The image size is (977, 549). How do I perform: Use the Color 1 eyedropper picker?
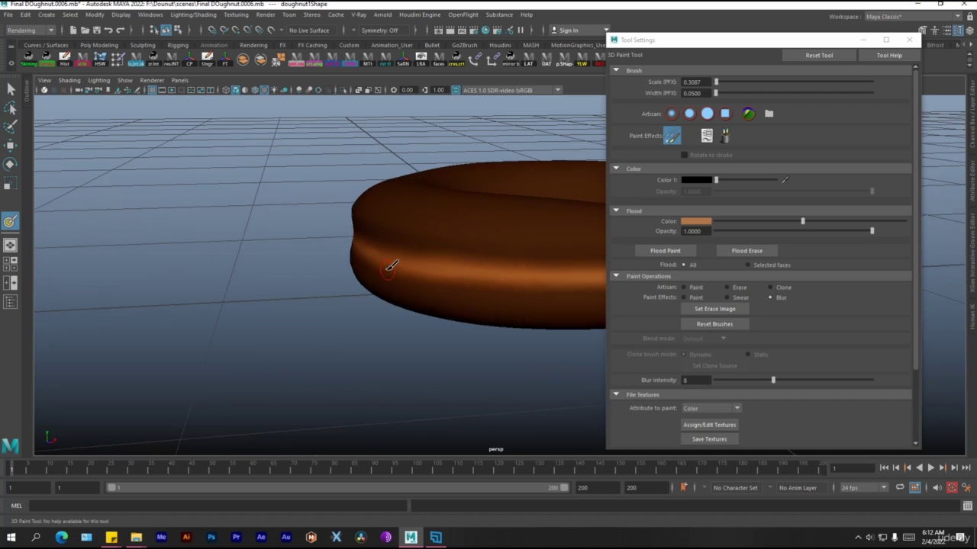(785, 180)
